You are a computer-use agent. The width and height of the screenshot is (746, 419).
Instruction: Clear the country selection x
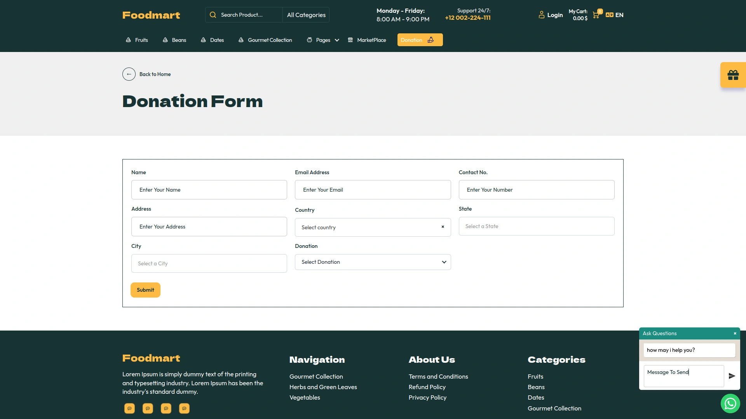point(443,227)
